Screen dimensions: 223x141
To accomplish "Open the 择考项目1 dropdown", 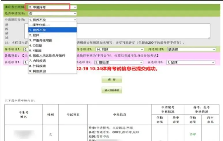I will pyautogui.click(x=26, y=50).
